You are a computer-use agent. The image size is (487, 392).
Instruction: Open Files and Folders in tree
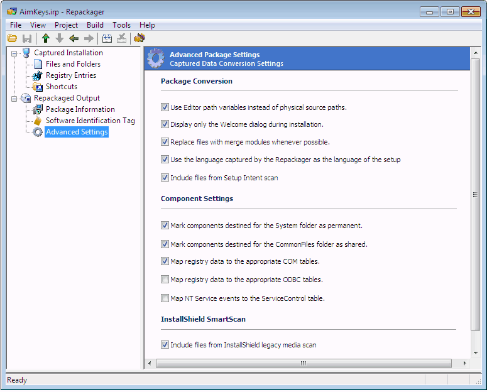[72, 64]
